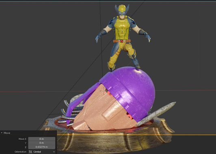The height and width of the screenshot is (154, 216).
Task: Click the 3D cursor on Sentinel face
Action: coord(103,91)
